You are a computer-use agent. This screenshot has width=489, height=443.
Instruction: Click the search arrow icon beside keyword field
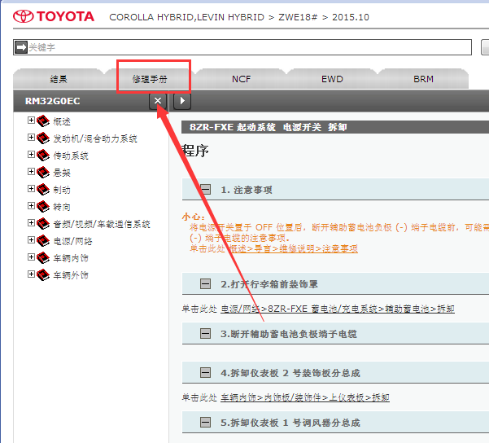click(21, 47)
